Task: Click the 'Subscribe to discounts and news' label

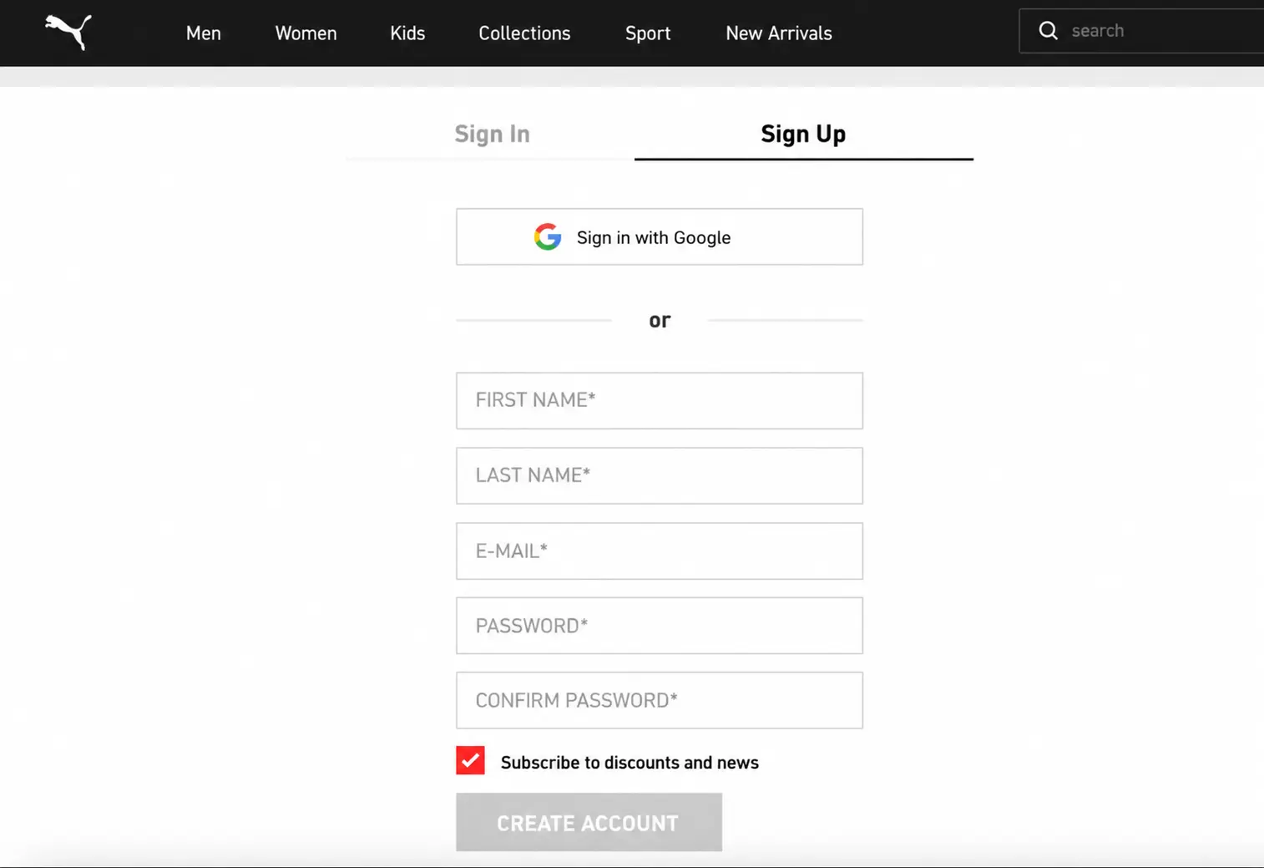Action: pyautogui.click(x=629, y=763)
